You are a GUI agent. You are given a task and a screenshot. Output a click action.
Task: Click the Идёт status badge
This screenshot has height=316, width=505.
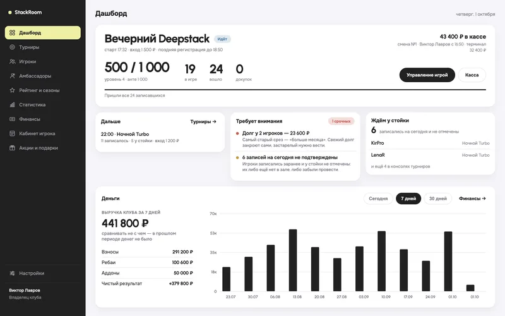point(222,39)
